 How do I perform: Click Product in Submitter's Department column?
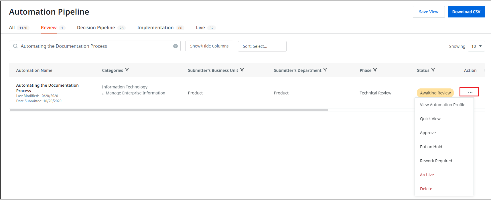click(281, 93)
